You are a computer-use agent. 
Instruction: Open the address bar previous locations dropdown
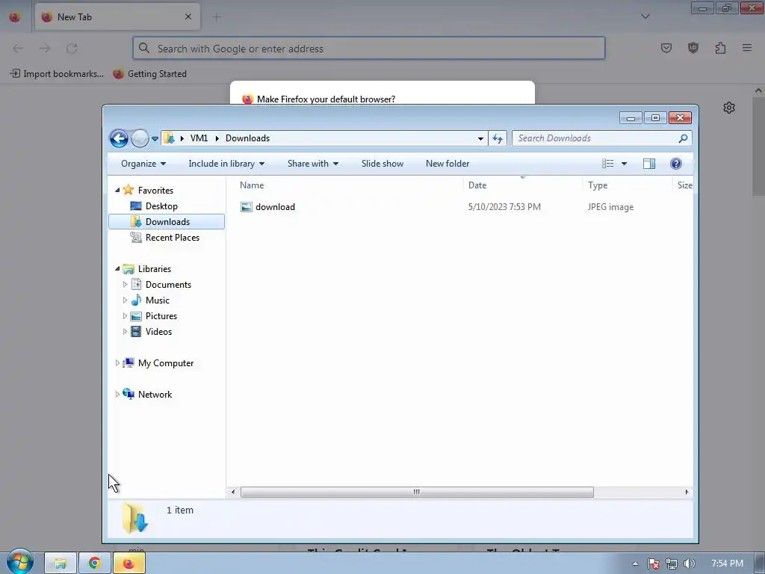click(x=480, y=138)
